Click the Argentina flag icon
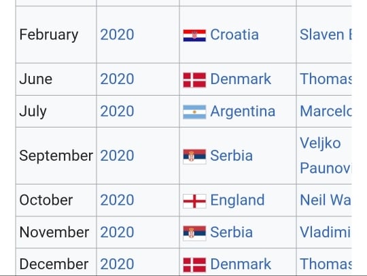 click(194, 112)
